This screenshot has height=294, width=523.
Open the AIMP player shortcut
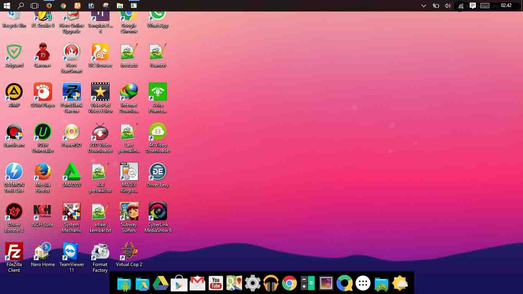pos(14,95)
